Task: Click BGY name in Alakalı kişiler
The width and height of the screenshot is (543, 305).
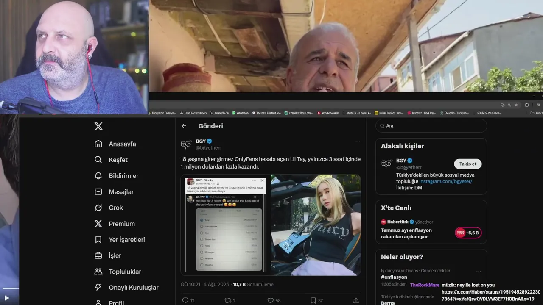Action: [x=401, y=161]
